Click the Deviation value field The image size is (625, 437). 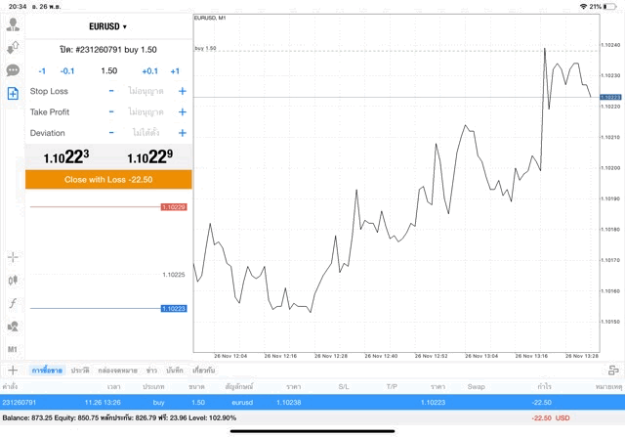146,133
